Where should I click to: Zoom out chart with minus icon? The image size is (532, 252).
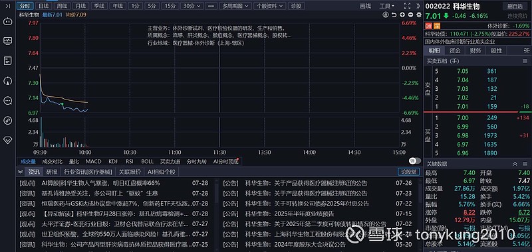click(410, 15)
